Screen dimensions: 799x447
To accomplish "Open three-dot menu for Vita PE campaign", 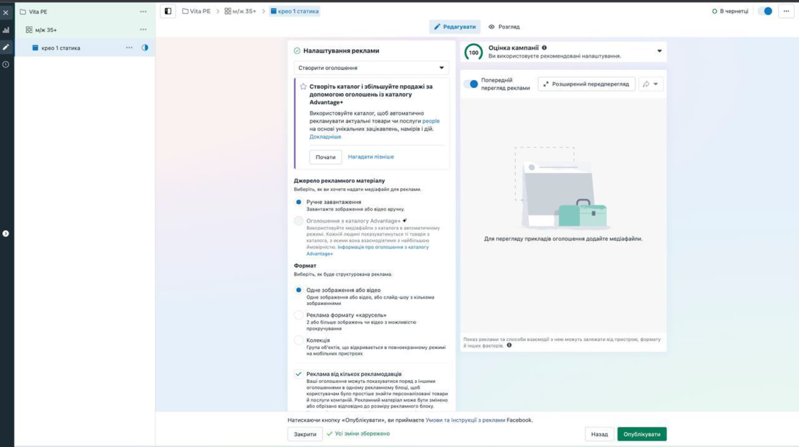I will coord(143,12).
